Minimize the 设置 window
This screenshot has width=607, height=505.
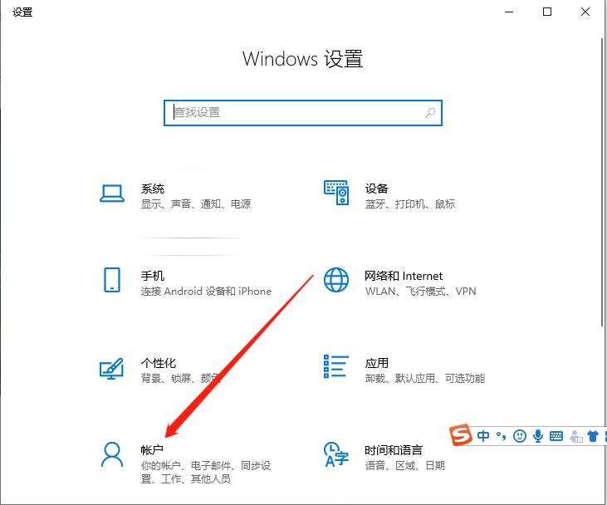coord(509,12)
